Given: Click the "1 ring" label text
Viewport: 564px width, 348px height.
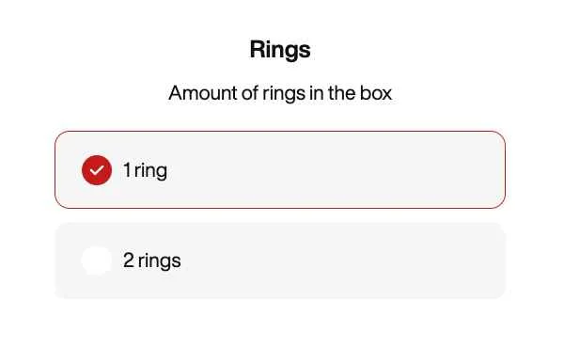Looking at the screenshot, I should coord(146,170).
